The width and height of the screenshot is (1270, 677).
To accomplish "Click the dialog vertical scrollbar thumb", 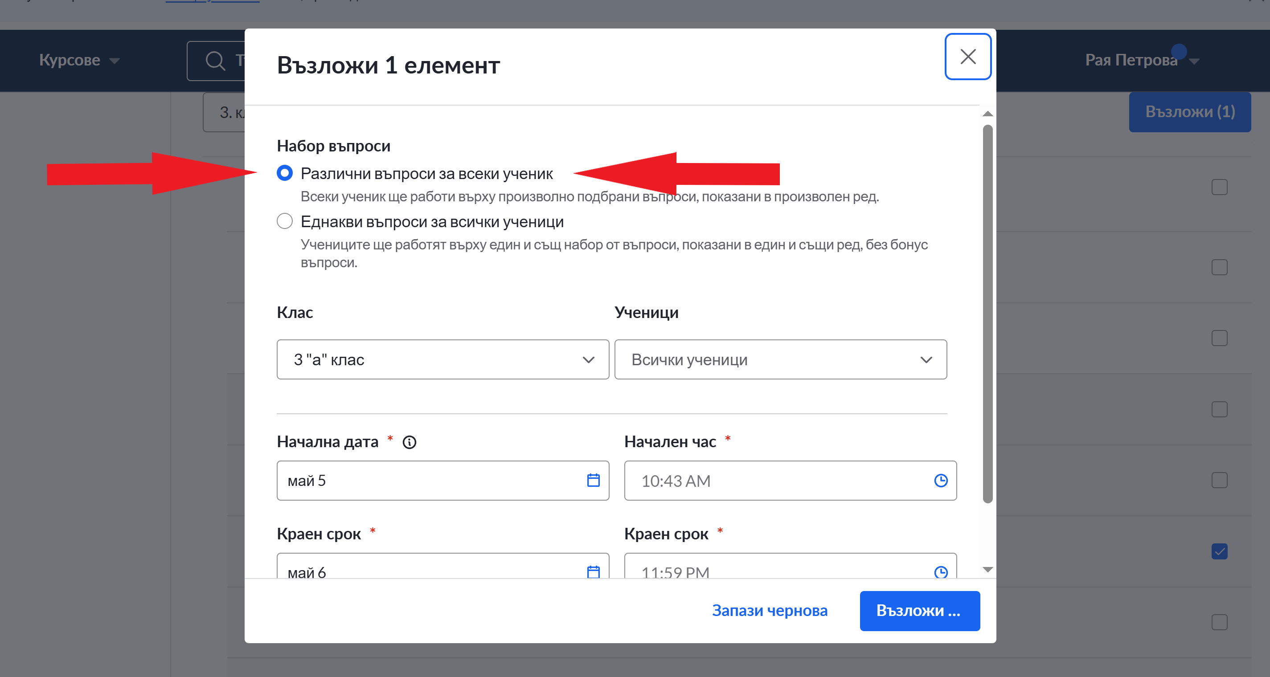I will [x=987, y=314].
